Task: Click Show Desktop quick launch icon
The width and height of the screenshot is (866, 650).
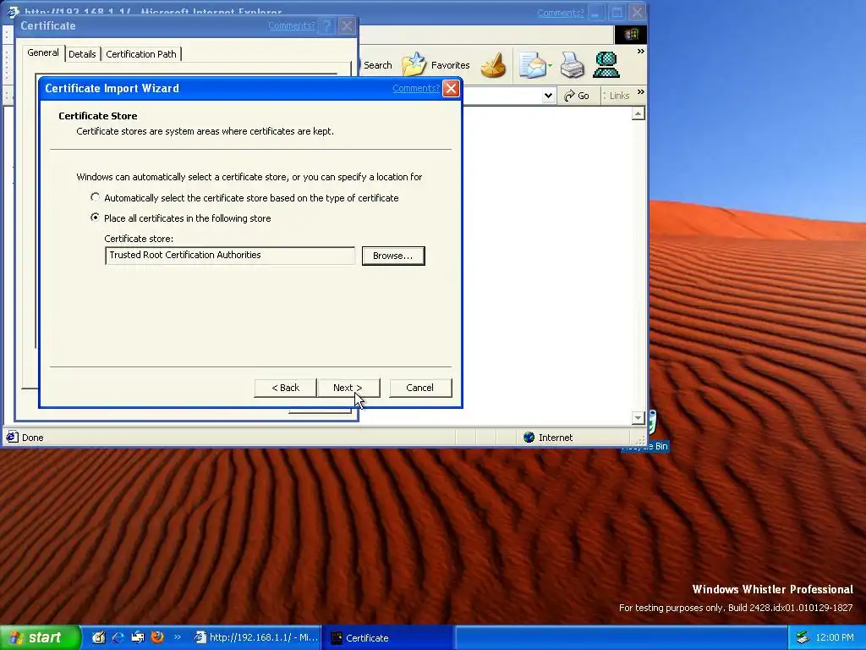Action: (x=98, y=637)
